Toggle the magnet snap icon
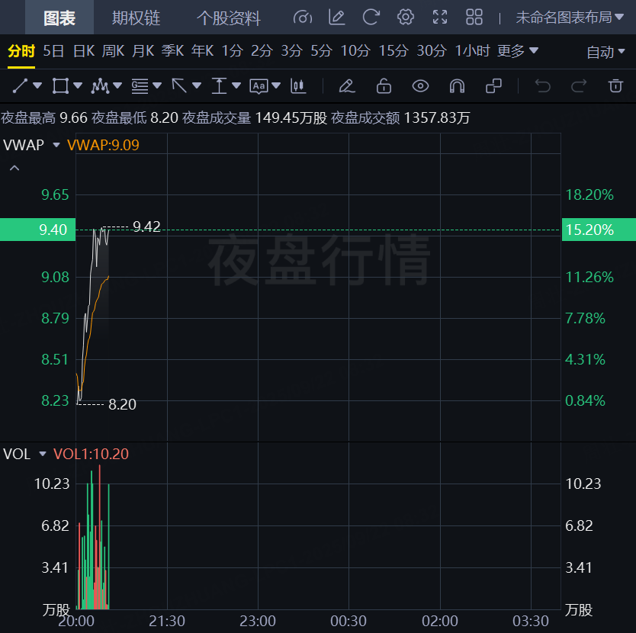Screen dimensions: 636x633 pyautogui.click(x=457, y=85)
